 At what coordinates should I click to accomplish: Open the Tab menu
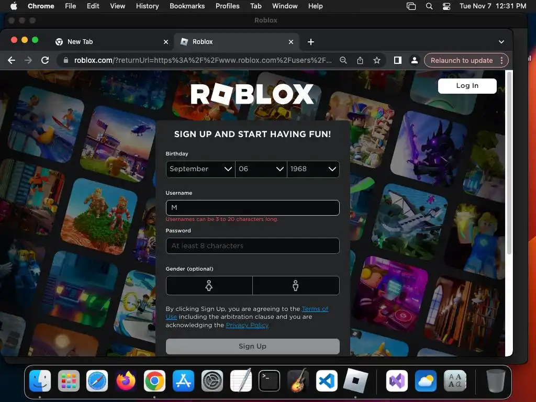point(255,6)
